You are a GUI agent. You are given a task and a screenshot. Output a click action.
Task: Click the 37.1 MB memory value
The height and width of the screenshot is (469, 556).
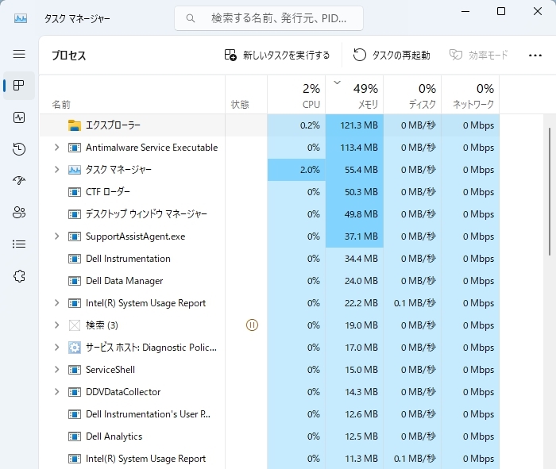(361, 236)
